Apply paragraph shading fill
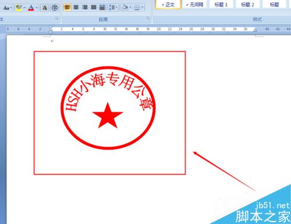 [x=125, y=8]
